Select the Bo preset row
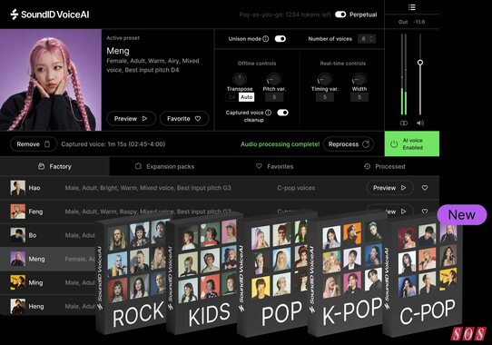Image resolution: width=492 pixels, height=345 pixels. (x=49, y=235)
